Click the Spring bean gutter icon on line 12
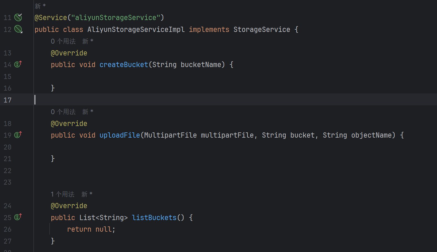 (18, 29)
